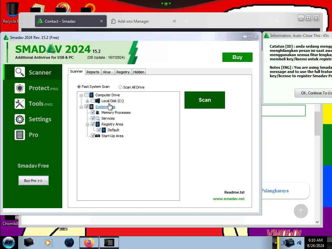
Task: Switch to the Reports tab
Action: pyautogui.click(x=93, y=72)
